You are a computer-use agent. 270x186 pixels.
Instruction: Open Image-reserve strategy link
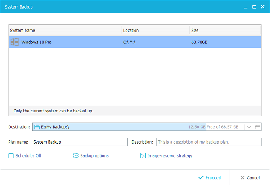[x=166, y=156]
